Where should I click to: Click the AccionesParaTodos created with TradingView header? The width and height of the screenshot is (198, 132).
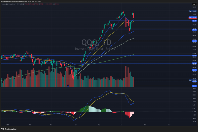click(x=21, y=1)
